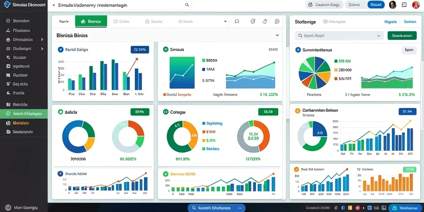Click the Soonn Rbarl search field
Viewport: 424px width, 212px height.
click(339, 36)
